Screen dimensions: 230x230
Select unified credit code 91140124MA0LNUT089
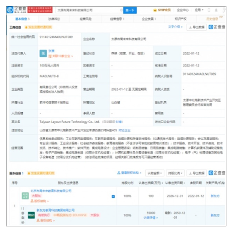pos(56,37)
